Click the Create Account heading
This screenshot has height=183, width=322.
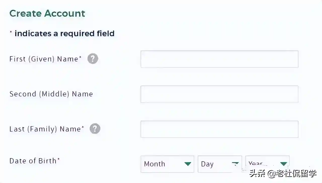pos(47,13)
